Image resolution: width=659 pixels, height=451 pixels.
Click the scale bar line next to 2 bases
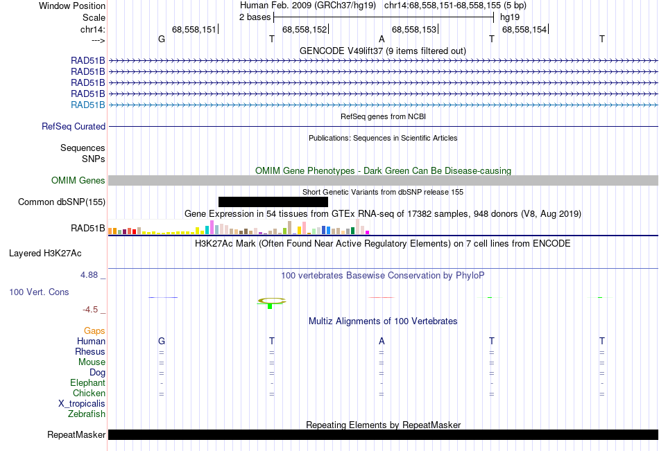coord(384,17)
